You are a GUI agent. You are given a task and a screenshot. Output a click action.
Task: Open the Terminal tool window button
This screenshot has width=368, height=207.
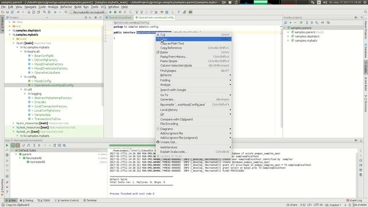pos(90,201)
